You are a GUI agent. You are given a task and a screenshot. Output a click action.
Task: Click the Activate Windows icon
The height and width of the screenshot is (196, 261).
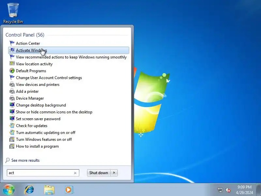click(x=12, y=50)
